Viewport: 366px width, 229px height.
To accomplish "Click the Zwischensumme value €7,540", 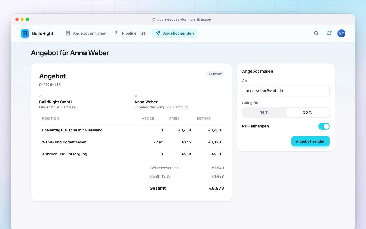I will pos(218,168).
